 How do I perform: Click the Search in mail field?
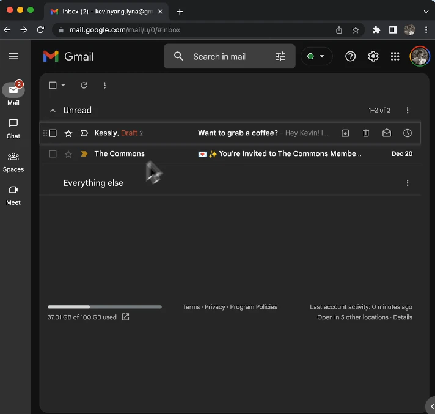click(230, 56)
